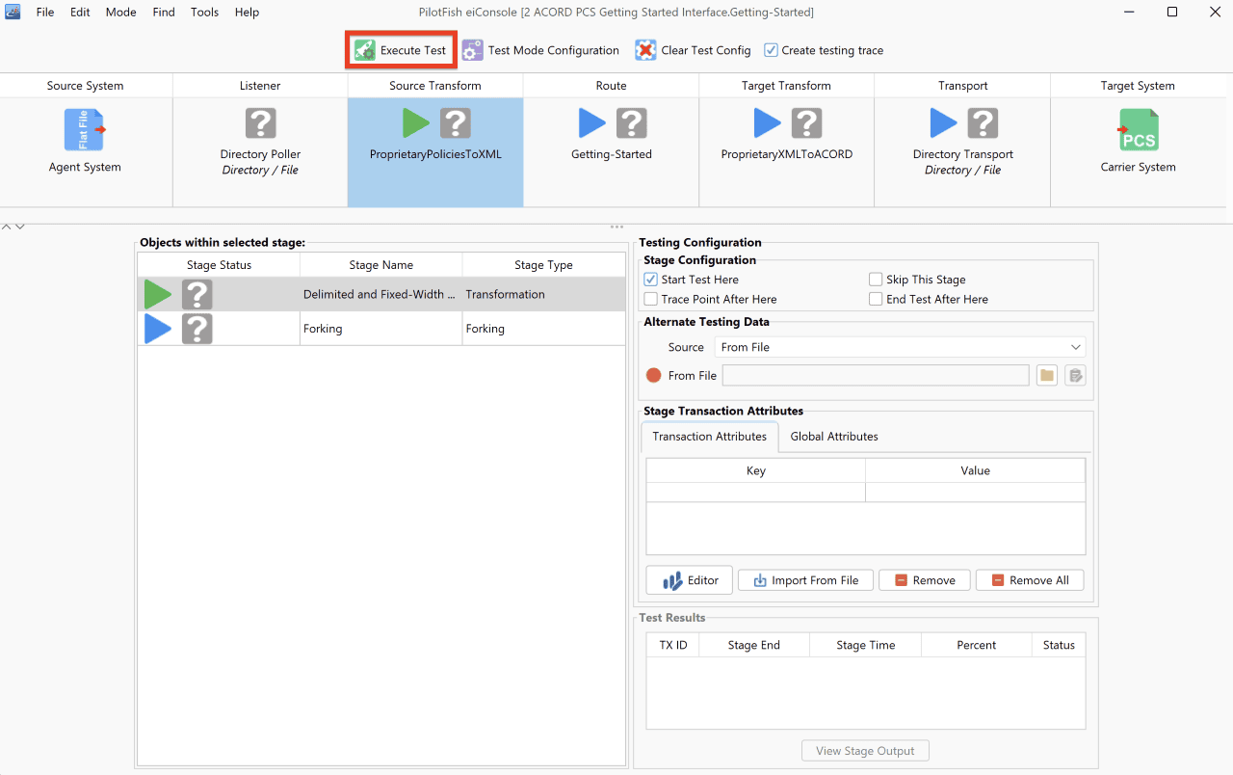Open the Help menu
The width and height of the screenshot is (1233, 775).
(247, 13)
